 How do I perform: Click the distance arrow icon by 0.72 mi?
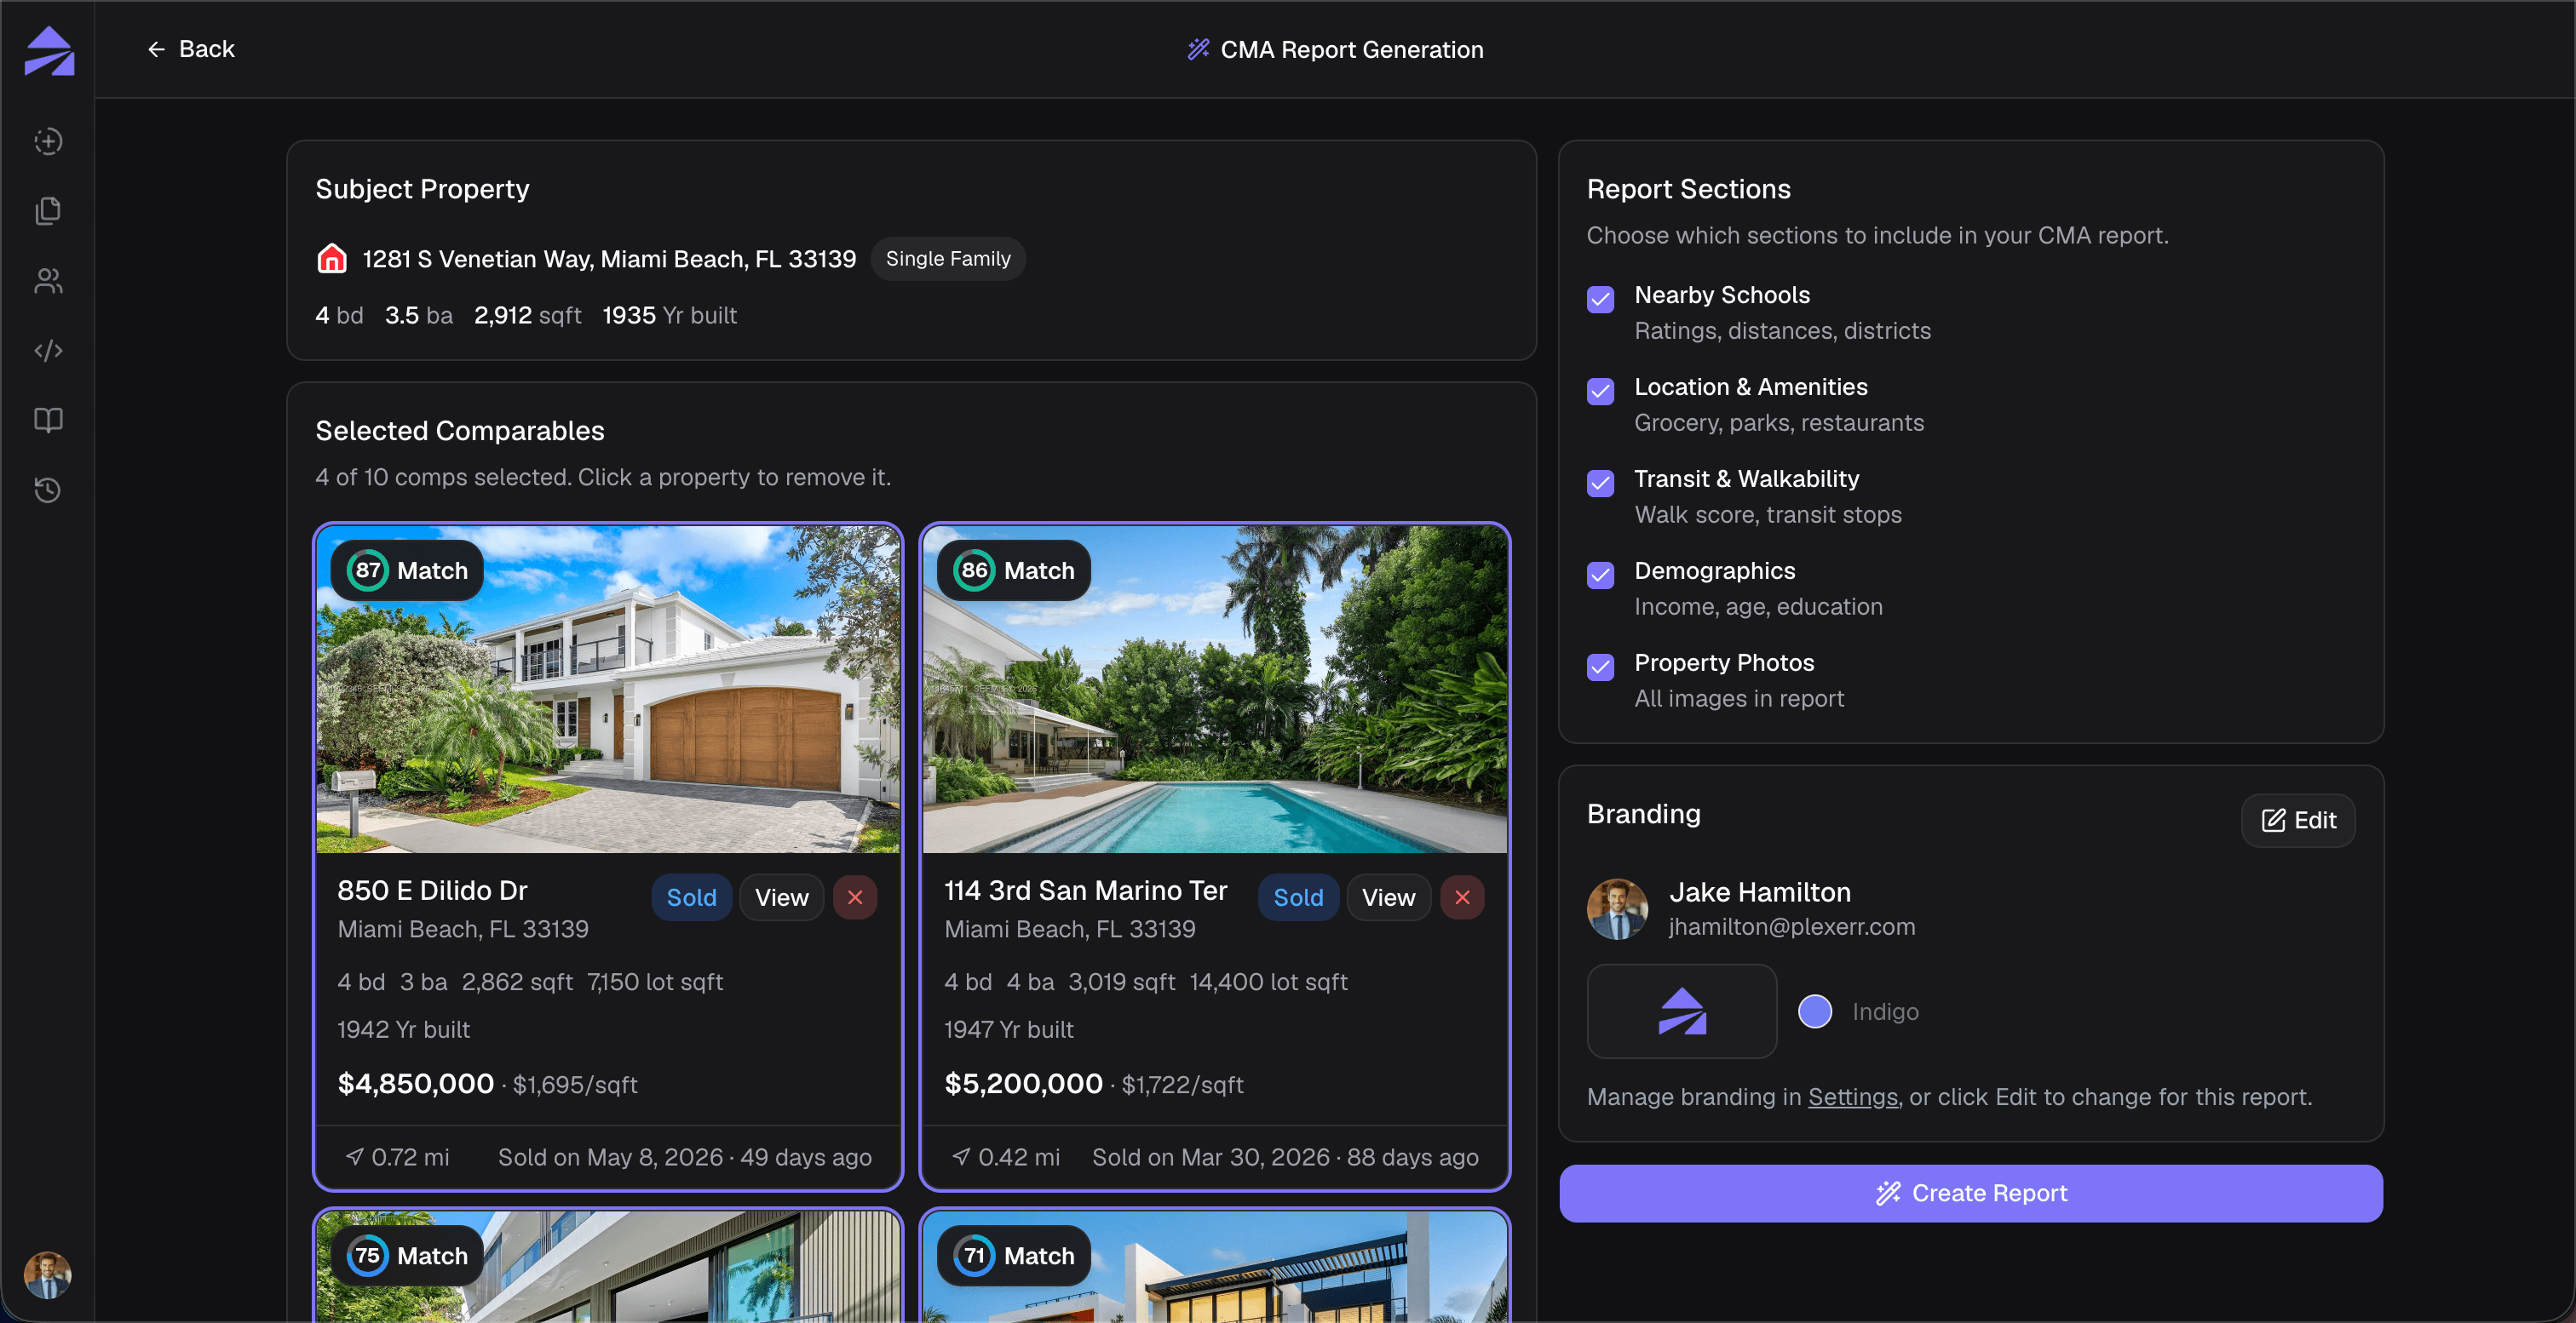354,1157
